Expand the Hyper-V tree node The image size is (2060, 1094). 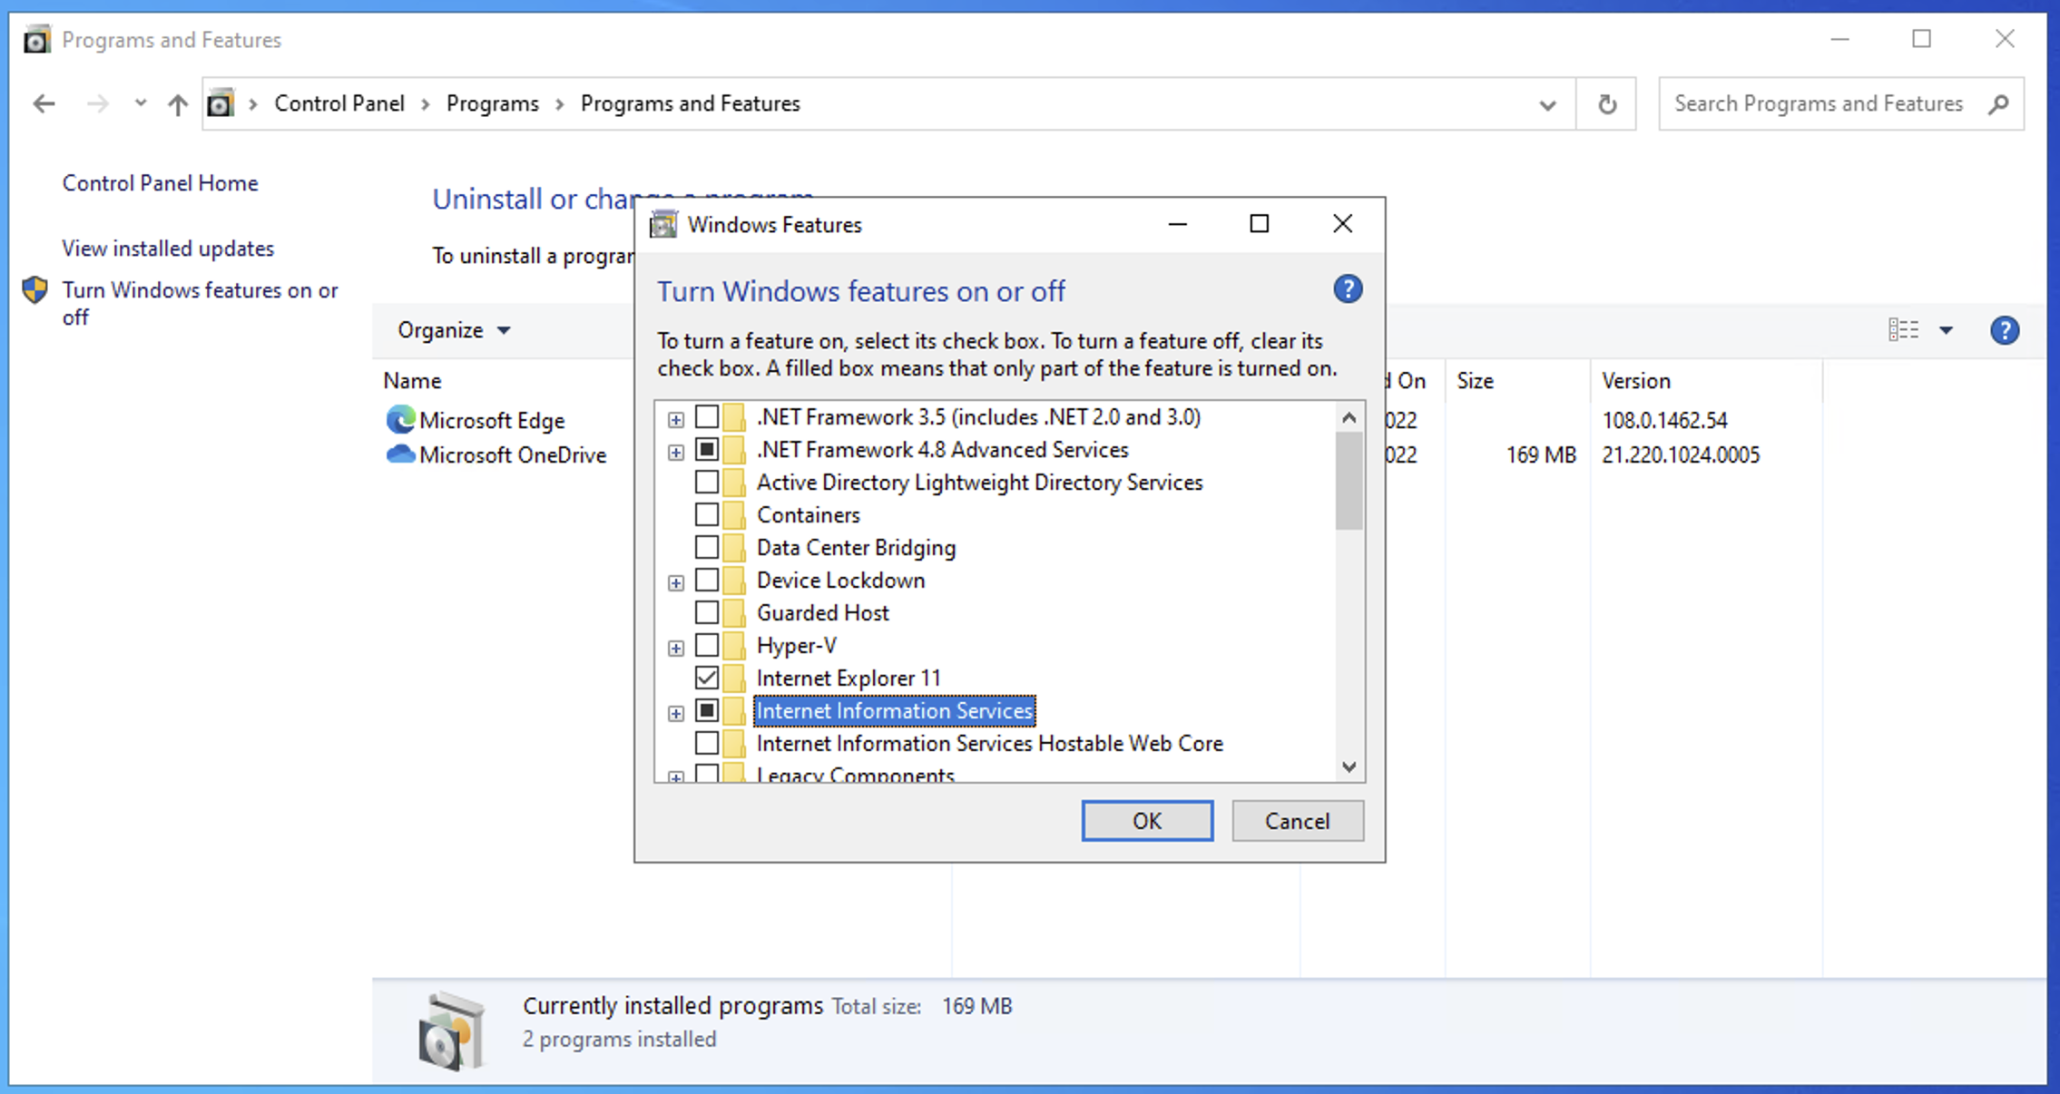pyautogui.click(x=676, y=647)
